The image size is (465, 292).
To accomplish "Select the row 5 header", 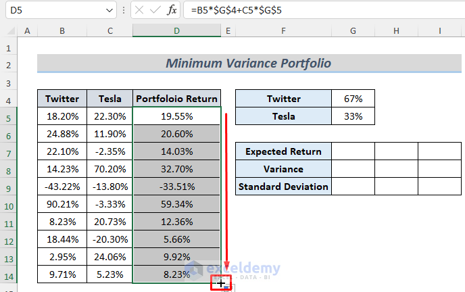I will point(9,116).
